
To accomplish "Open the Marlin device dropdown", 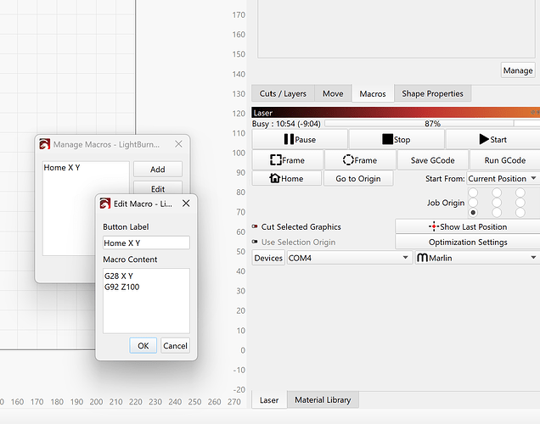I will coord(477,258).
